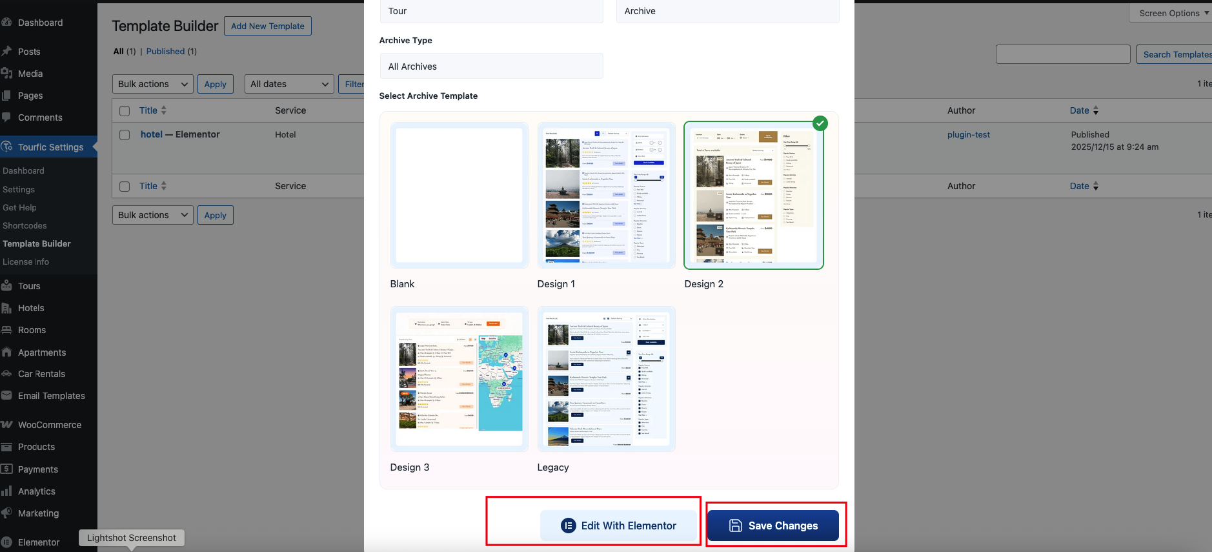Click the Media sidebar icon
The height and width of the screenshot is (552, 1212).
point(7,74)
